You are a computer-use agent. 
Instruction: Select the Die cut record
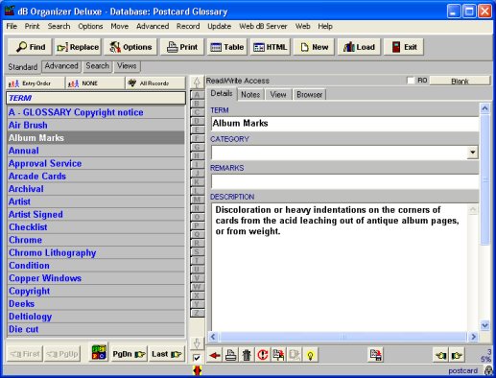96,329
